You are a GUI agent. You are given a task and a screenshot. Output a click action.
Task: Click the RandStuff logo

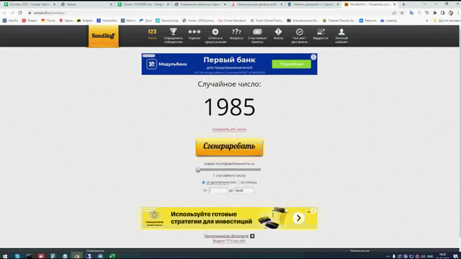click(x=104, y=36)
